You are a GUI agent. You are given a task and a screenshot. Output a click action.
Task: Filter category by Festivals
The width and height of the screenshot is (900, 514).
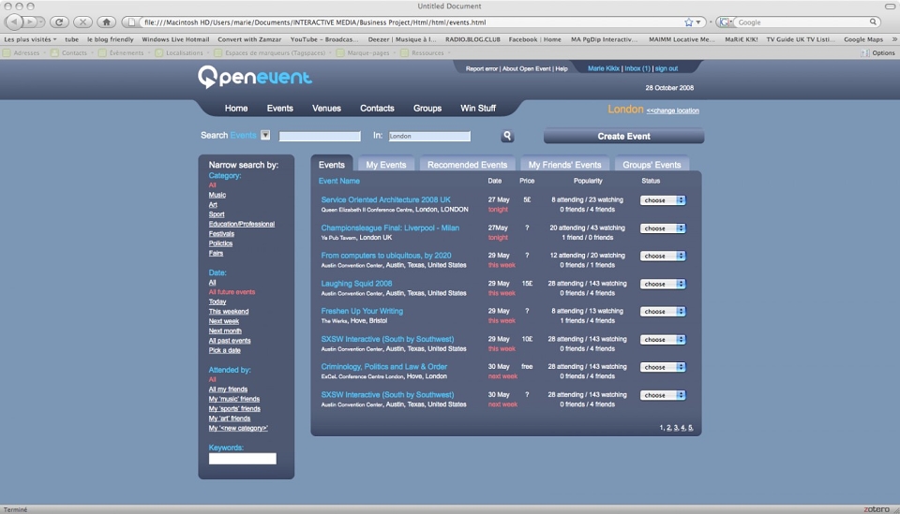pyautogui.click(x=221, y=234)
